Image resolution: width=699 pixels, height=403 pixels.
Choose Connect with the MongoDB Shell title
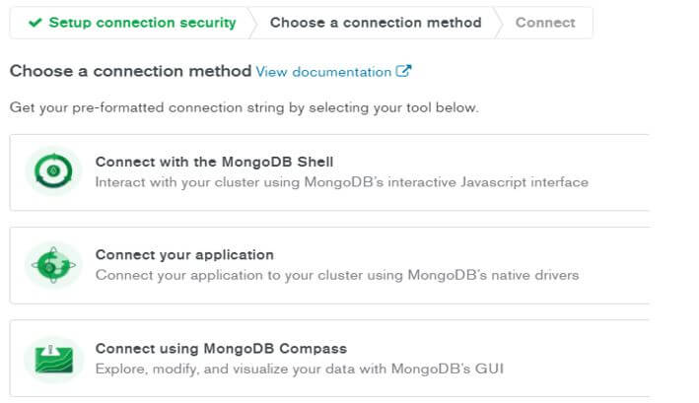pyautogui.click(x=214, y=162)
